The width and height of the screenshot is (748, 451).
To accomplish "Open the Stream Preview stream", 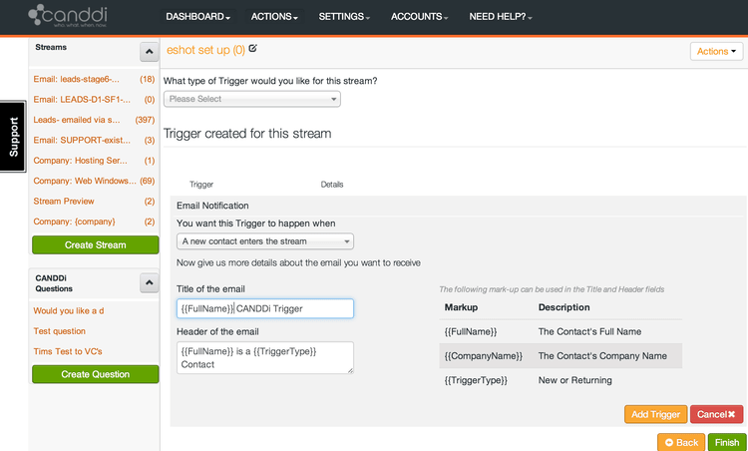I will coord(64,202).
